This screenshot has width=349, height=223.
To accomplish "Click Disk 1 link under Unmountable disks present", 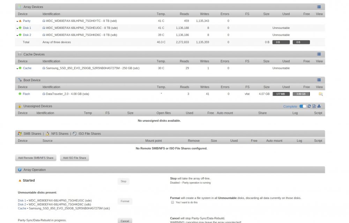I will 22,200.
